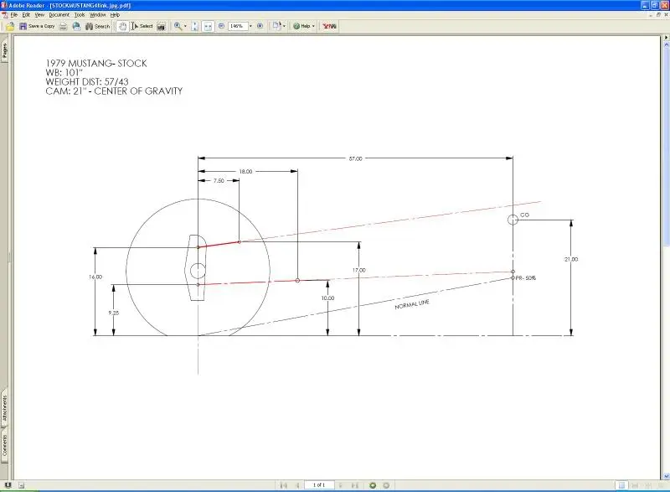Select the Hand tool
The width and height of the screenshot is (670, 492).
(122, 26)
